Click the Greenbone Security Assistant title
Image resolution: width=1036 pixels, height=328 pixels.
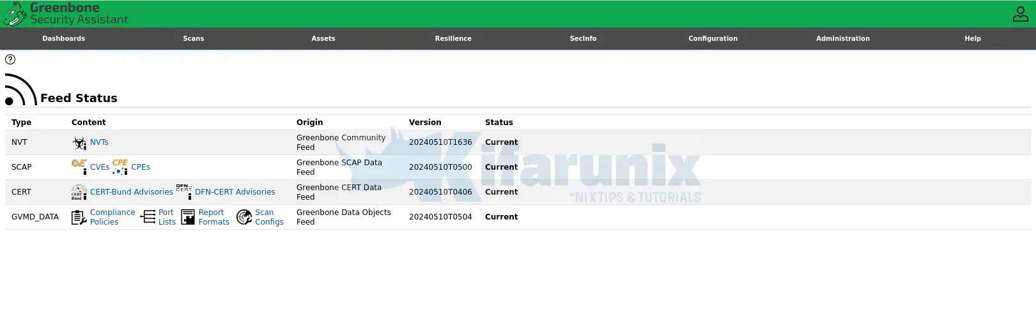(79, 13)
